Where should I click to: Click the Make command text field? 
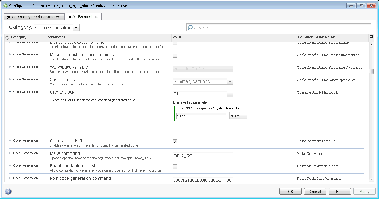pyautogui.click(x=203, y=155)
